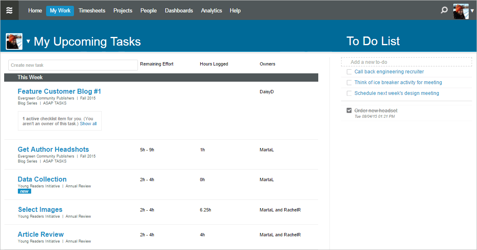The height and width of the screenshot is (250, 477).
Task: Click the user avatar in top-right corner
Action: [x=461, y=11]
